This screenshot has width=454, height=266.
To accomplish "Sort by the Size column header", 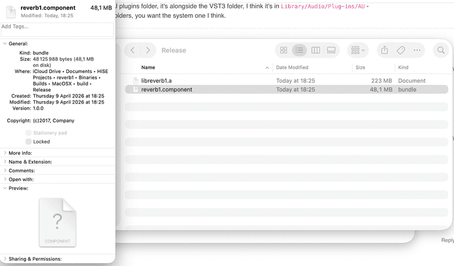I will 360,68.
